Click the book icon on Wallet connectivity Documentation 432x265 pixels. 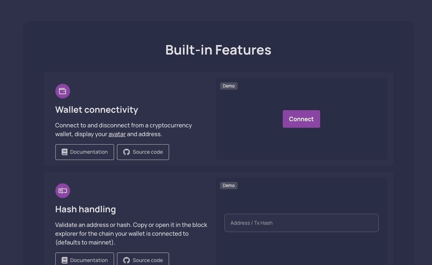click(x=65, y=152)
